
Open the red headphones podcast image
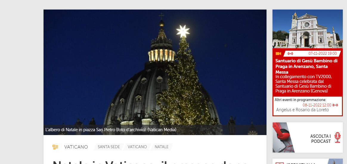coord(284,137)
